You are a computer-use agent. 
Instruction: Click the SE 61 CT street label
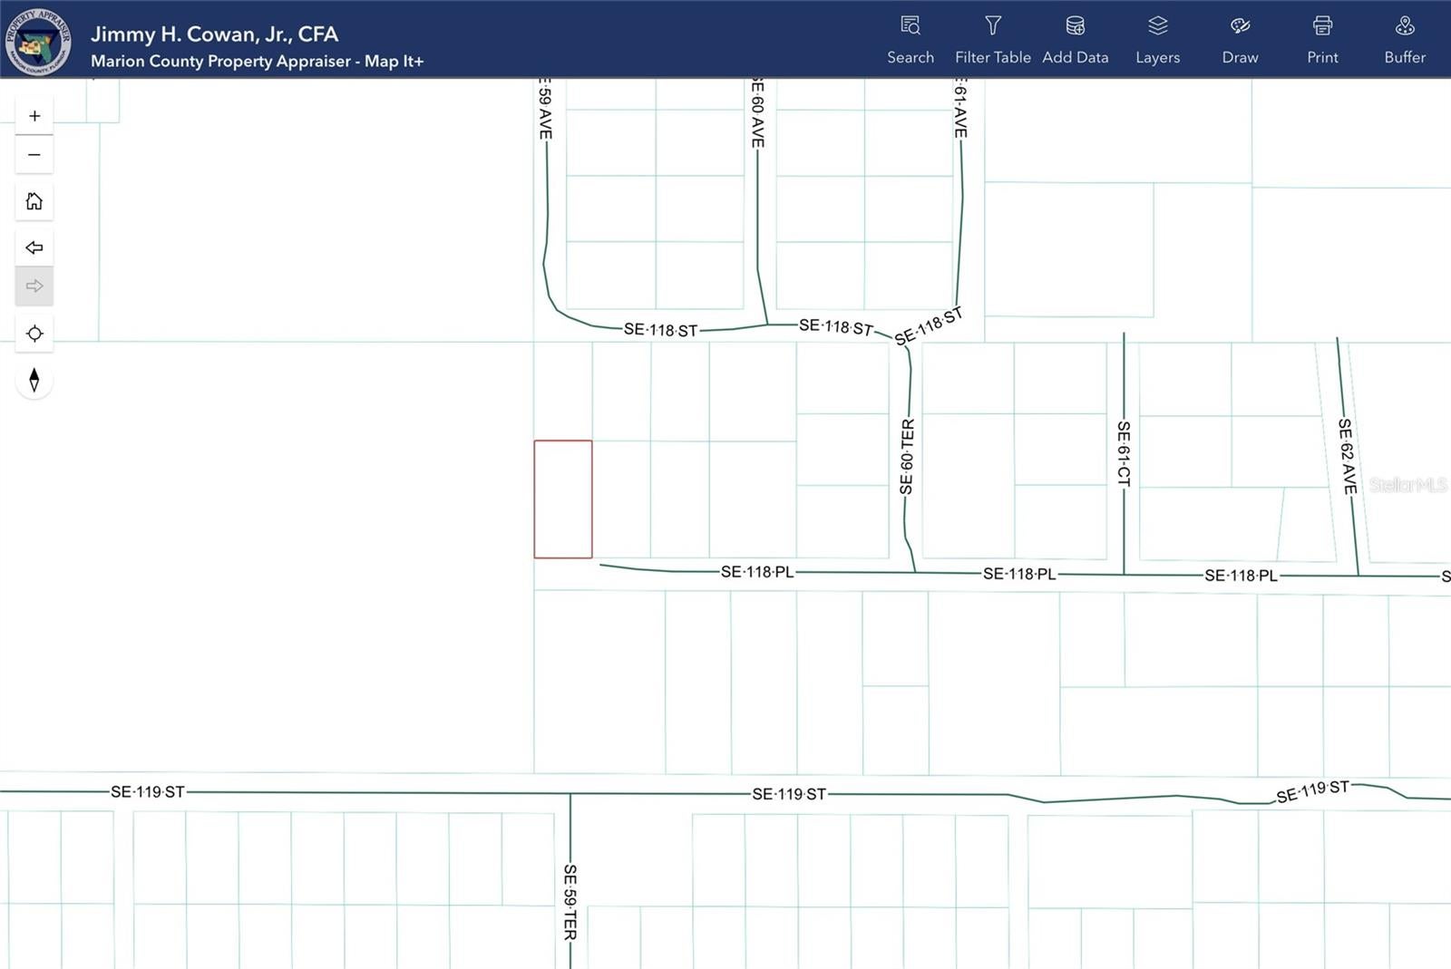[1124, 453]
